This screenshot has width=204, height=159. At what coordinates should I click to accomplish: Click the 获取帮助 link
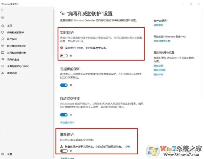[158, 25]
